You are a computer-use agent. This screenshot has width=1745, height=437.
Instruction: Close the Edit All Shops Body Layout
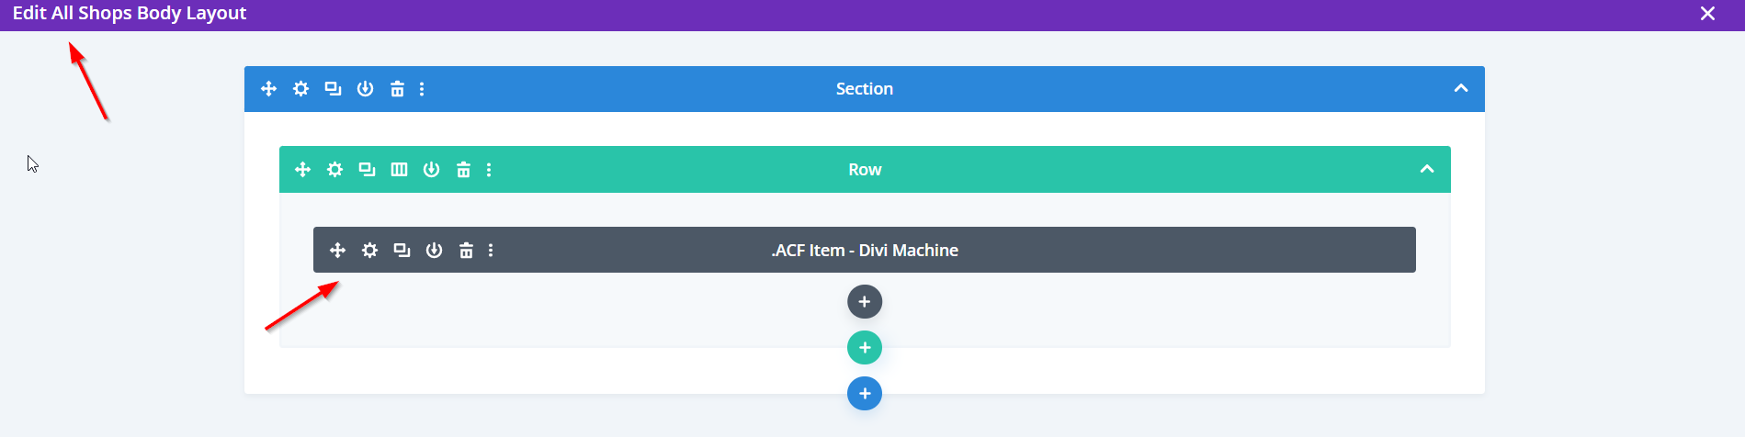[x=1707, y=14]
